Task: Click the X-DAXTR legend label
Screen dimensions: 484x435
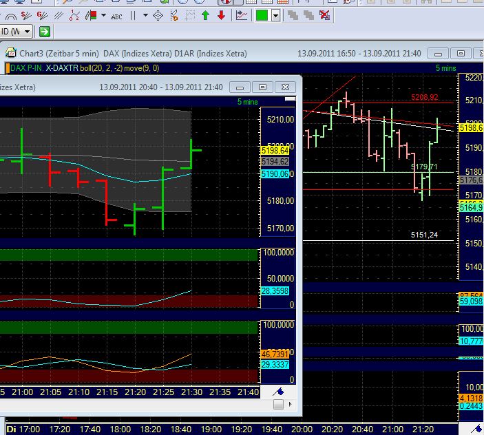Action: click(x=62, y=68)
